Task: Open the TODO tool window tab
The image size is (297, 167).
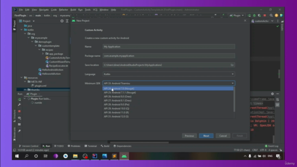Action: tap(59, 146)
